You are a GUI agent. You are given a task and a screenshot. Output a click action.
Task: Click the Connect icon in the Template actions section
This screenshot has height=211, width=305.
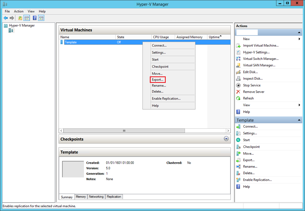pyautogui.click(x=238, y=126)
